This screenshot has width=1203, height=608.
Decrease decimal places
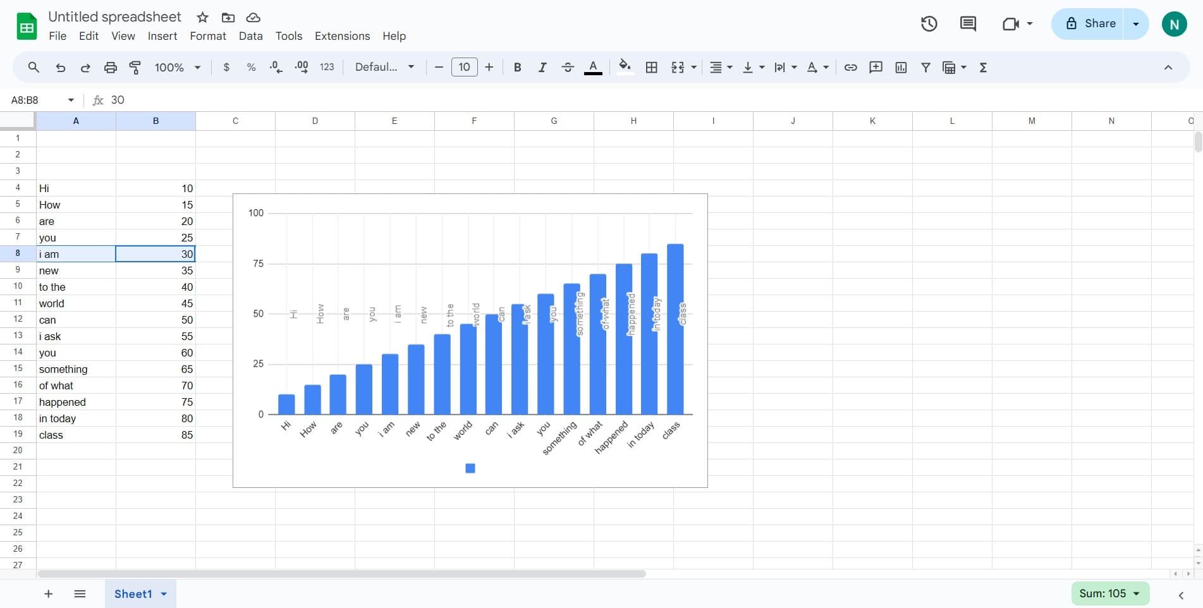276,67
